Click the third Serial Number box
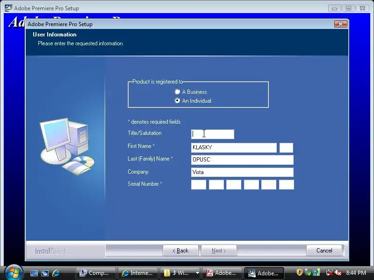The width and height of the screenshot is (374, 280). pos(234,184)
